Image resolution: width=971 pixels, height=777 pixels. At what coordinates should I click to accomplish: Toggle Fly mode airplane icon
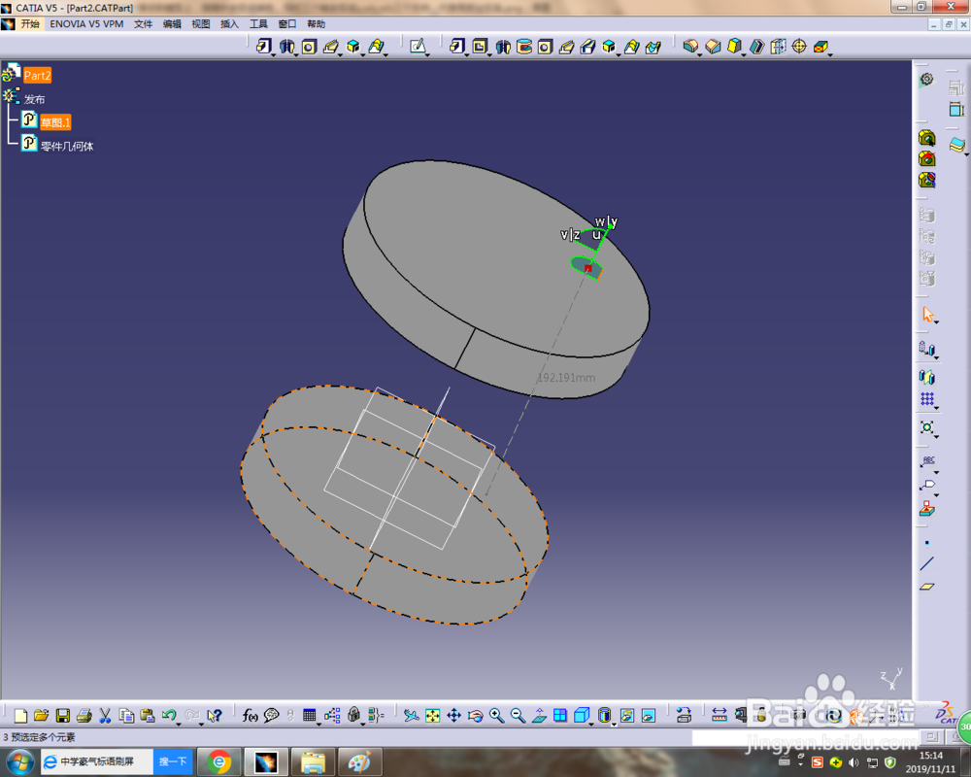pyautogui.click(x=411, y=716)
